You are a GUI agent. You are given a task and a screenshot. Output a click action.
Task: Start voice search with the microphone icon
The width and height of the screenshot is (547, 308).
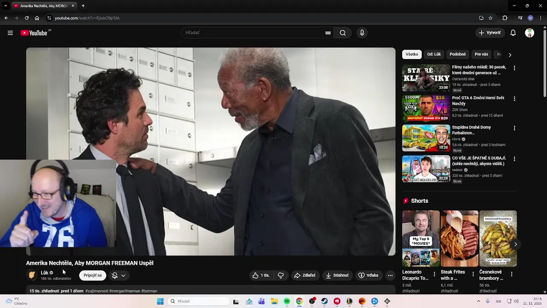(362, 33)
